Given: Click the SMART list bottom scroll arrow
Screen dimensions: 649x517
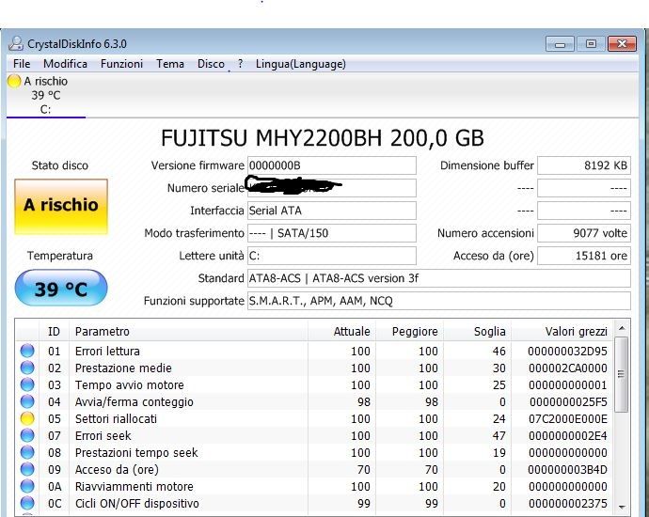Looking at the screenshot, I should (x=622, y=507).
